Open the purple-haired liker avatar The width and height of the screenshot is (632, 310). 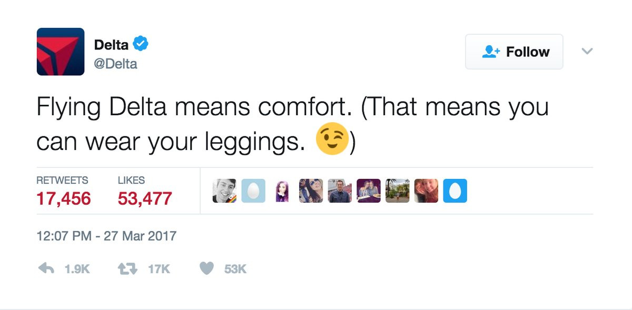[x=282, y=191]
